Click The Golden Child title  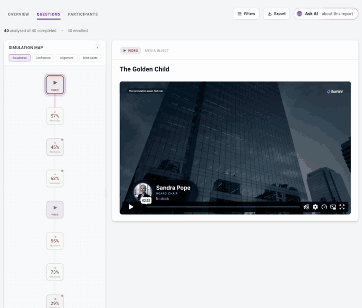tap(144, 69)
